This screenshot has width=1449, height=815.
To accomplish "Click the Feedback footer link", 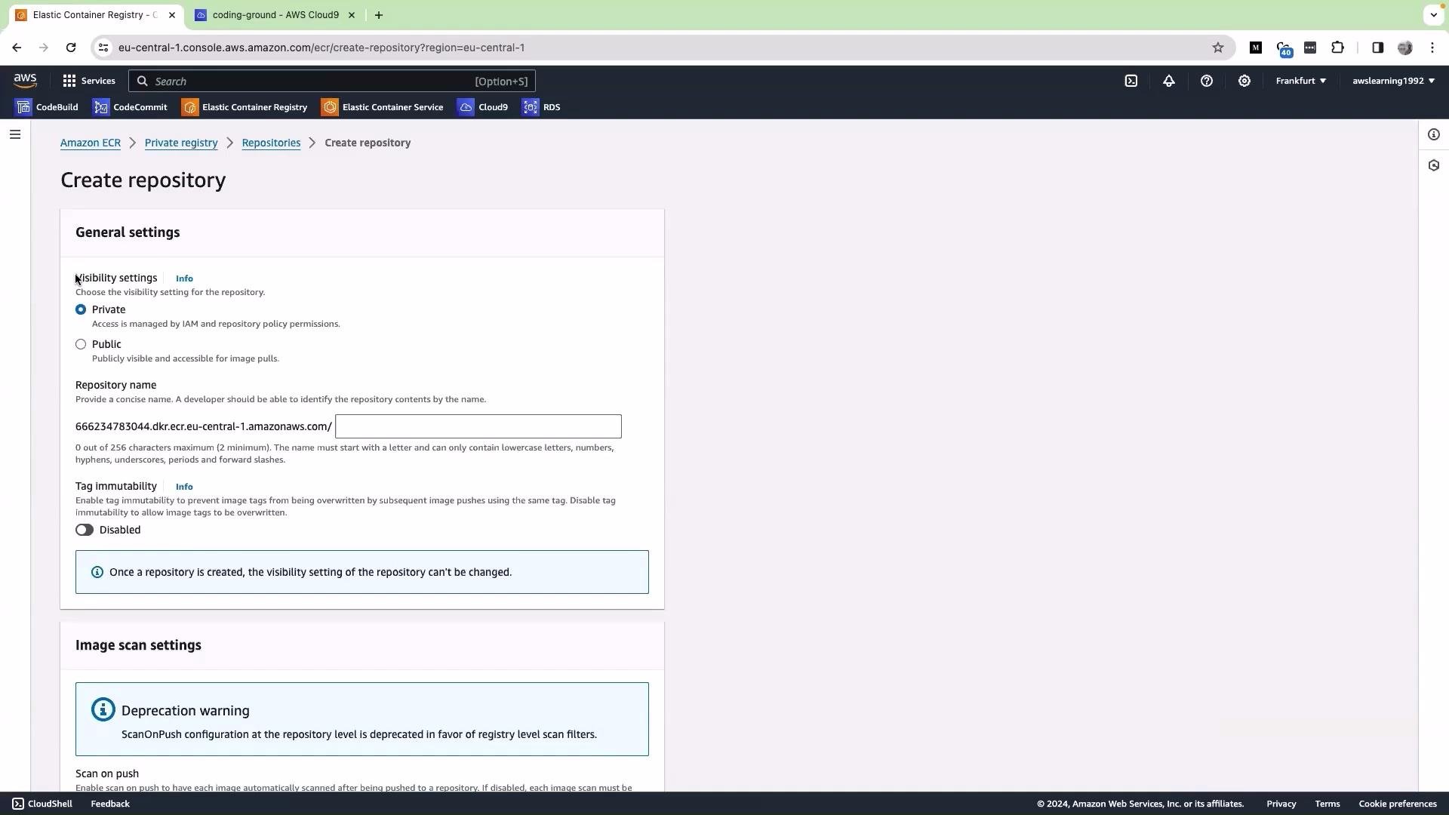I will click(110, 804).
